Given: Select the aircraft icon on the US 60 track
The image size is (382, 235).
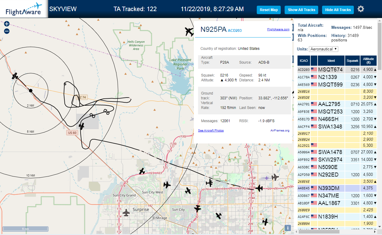Looking at the screenshot, I should (x=81, y=126).
